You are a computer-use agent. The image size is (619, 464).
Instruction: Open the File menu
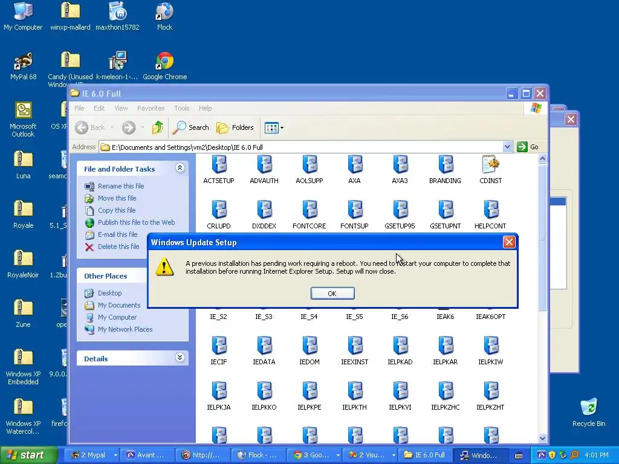click(79, 108)
